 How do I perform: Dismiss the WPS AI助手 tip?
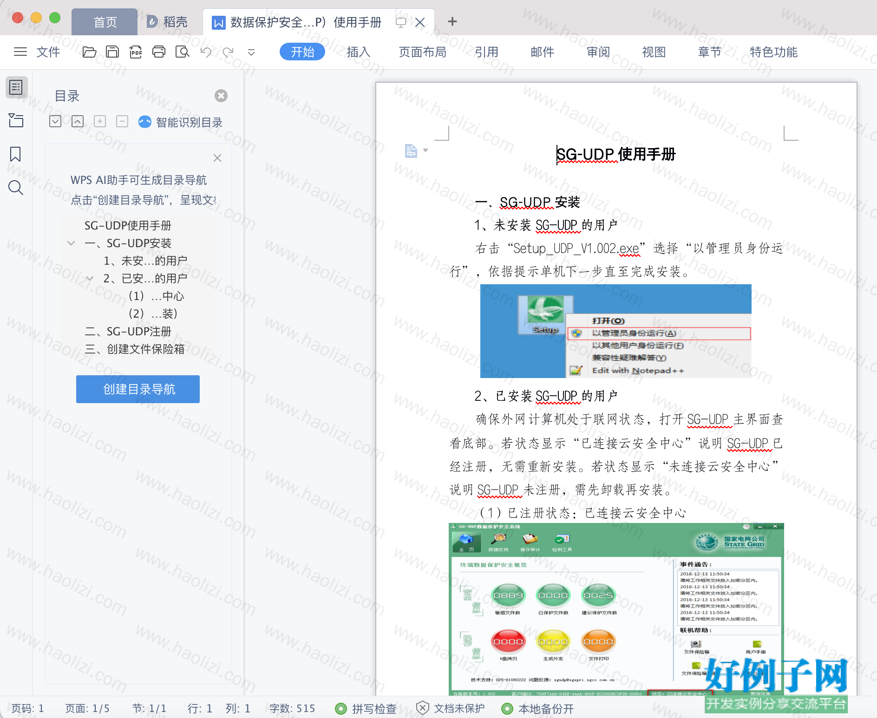[217, 158]
